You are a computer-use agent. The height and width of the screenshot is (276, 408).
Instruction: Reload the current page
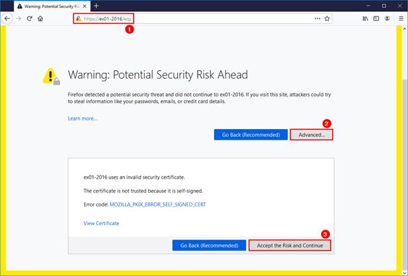(x=29, y=19)
